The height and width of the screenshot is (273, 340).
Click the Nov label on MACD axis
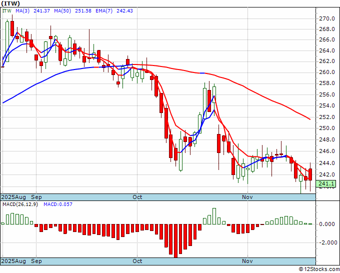pos(247,261)
